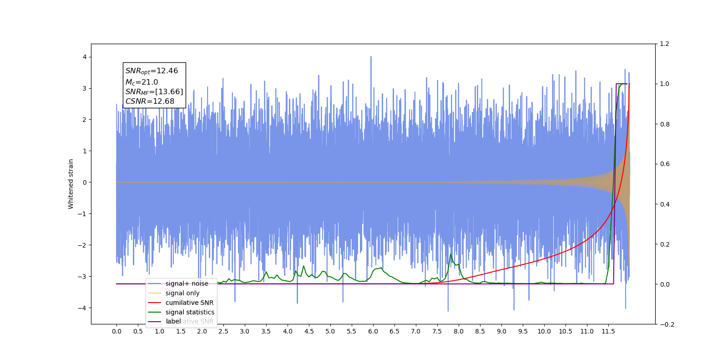This screenshot has height=364, width=728.
Task: Click x-axis tick label 9.0
Action: point(501,331)
